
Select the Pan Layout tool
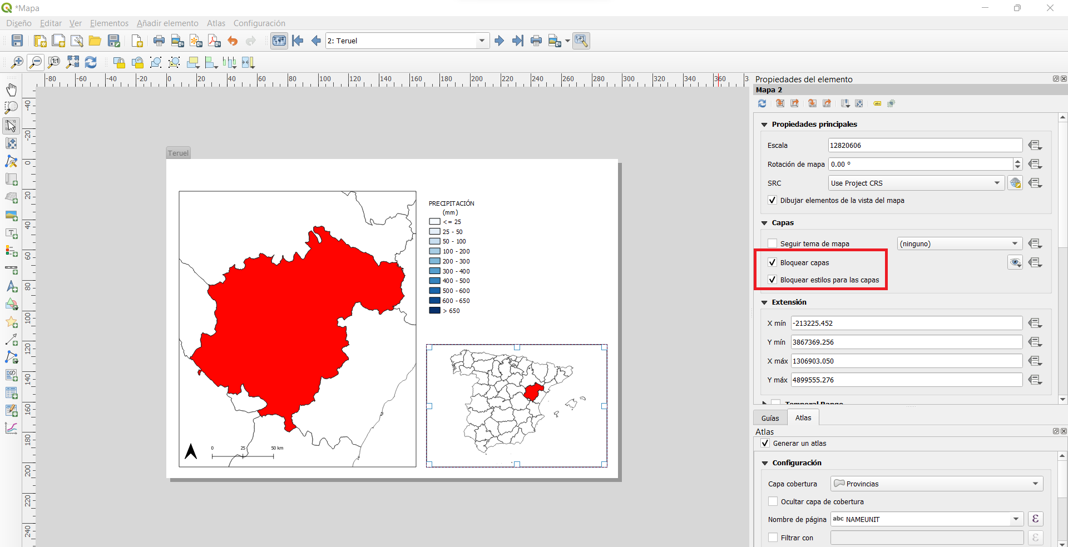tap(11, 89)
